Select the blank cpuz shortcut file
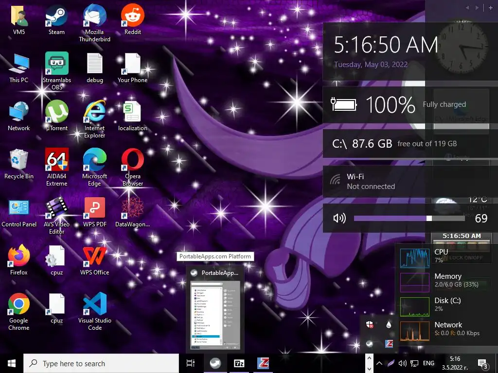This screenshot has width=498, height=373. [56, 309]
